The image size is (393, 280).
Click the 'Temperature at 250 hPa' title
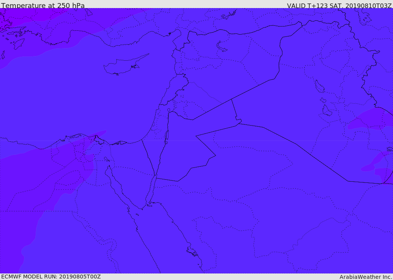[x=43, y=5]
